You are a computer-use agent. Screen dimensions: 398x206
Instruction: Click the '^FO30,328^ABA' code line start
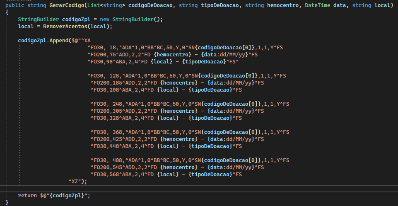(x=110, y=118)
